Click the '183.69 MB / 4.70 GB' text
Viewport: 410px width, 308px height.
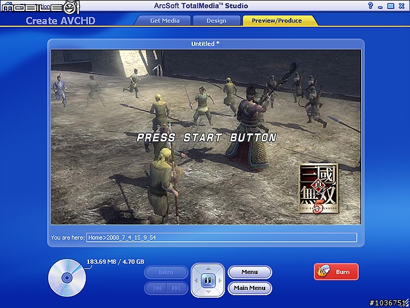pyautogui.click(x=115, y=262)
